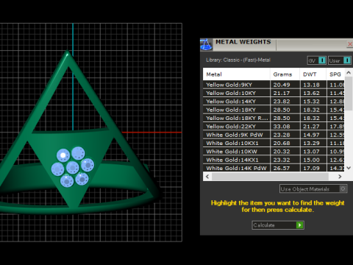Select the Yellow Gold:14KY row

(274, 102)
